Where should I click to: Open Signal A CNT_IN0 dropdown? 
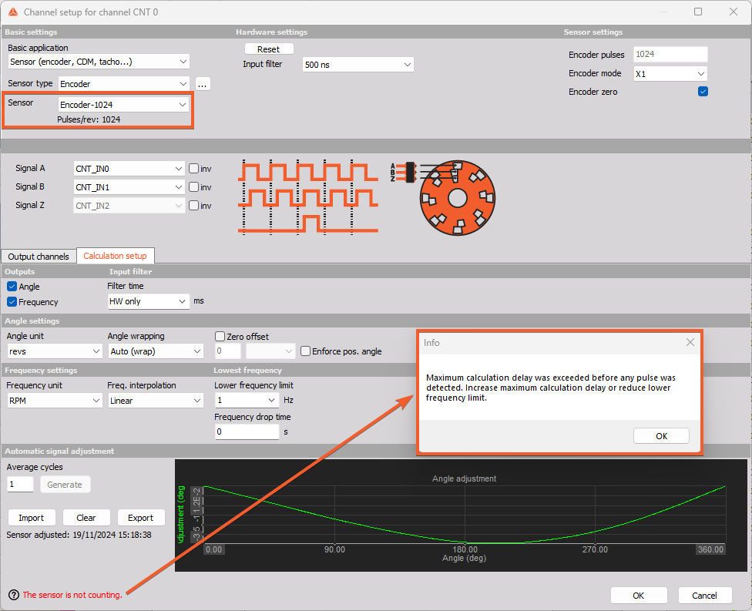click(129, 168)
